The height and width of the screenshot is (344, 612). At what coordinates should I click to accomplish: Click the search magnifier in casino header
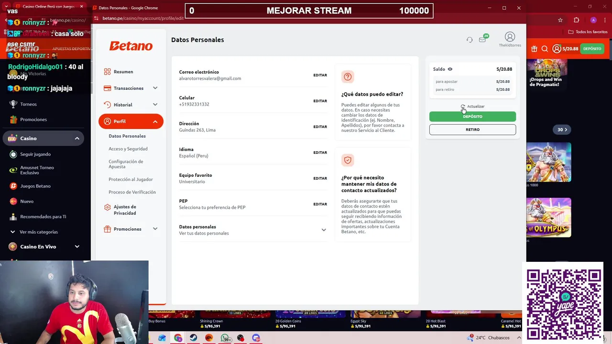pyautogui.click(x=545, y=49)
